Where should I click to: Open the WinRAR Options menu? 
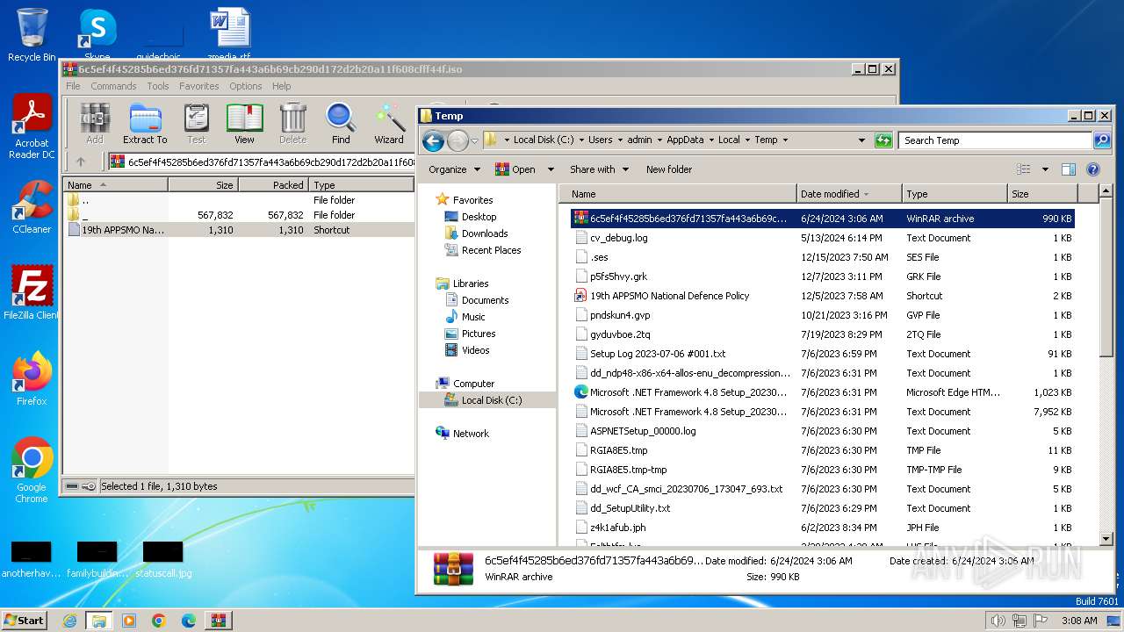[246, 86]
